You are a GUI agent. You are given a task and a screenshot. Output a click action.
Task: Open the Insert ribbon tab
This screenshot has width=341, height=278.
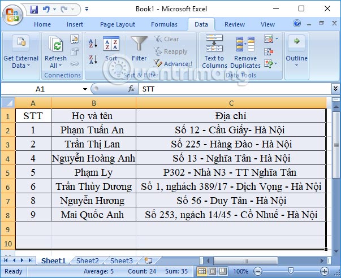pyautogui.click(x=75, y=24)
